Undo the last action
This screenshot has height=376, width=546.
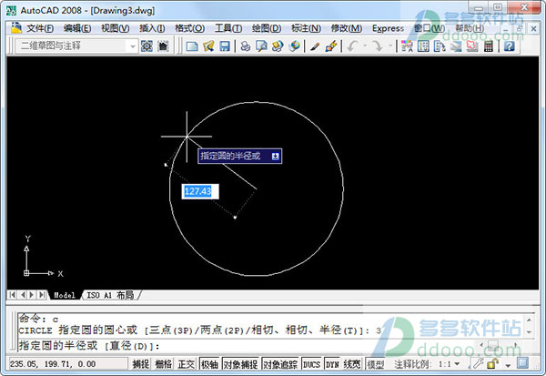353,46
